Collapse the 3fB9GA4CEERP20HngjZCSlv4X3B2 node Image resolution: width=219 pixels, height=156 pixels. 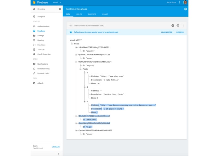(76, 47)
